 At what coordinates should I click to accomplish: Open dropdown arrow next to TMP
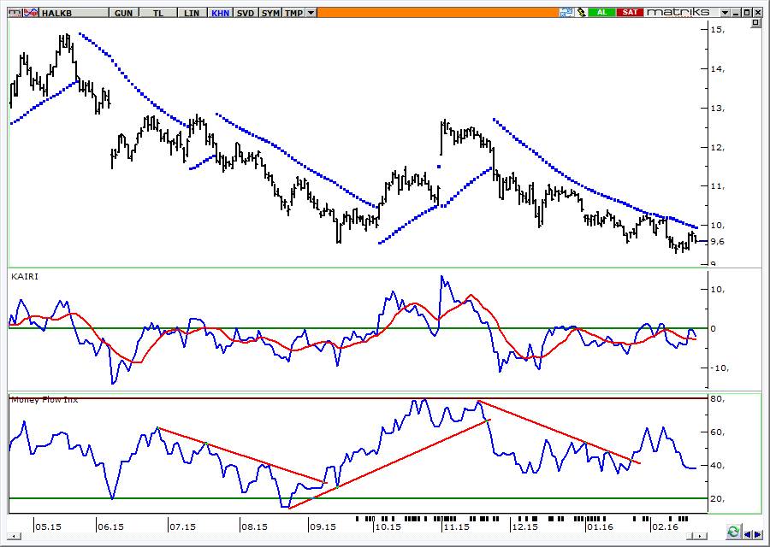[311, 13]
